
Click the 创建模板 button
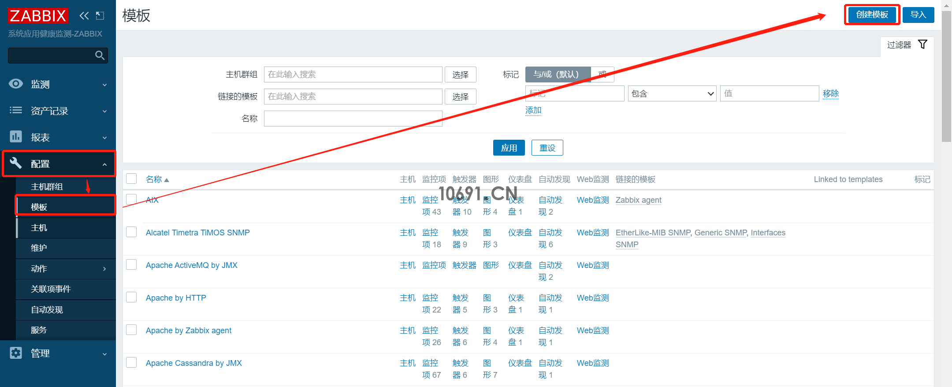872,15
